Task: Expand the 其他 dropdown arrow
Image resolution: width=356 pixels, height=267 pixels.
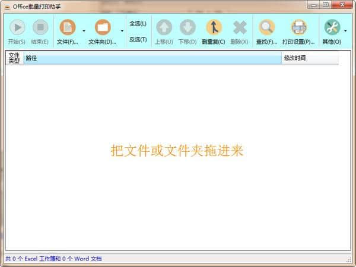Action: click(x=345, y=31)
